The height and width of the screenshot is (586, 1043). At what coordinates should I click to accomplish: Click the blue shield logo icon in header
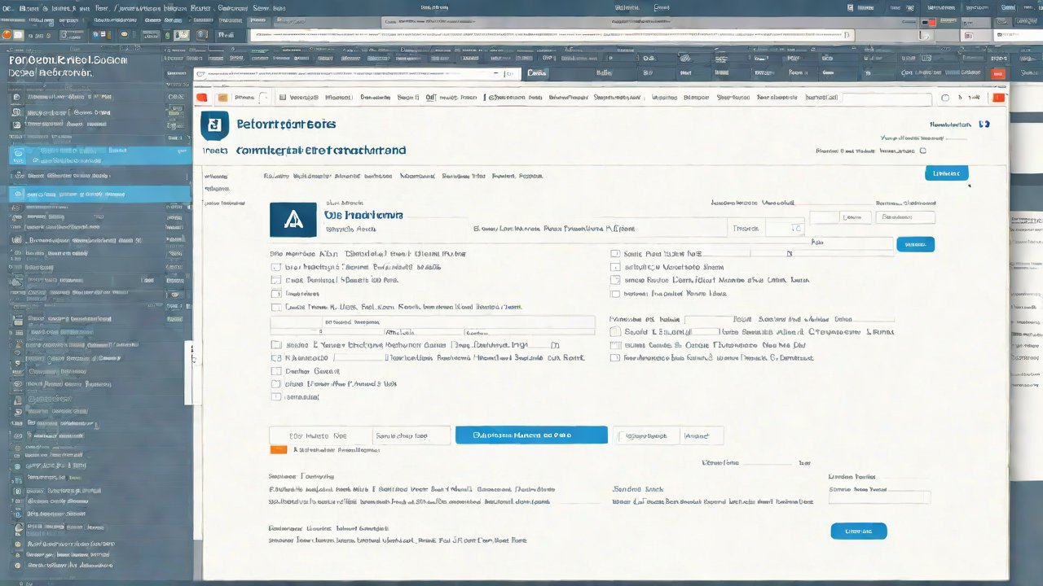point(214,126)
